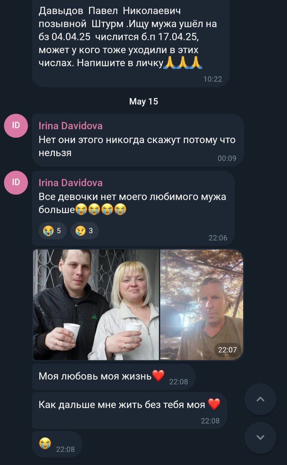
Task: Select the message starting 'Давыдов Павел Николаевич'
Action: tap(131, 43)
